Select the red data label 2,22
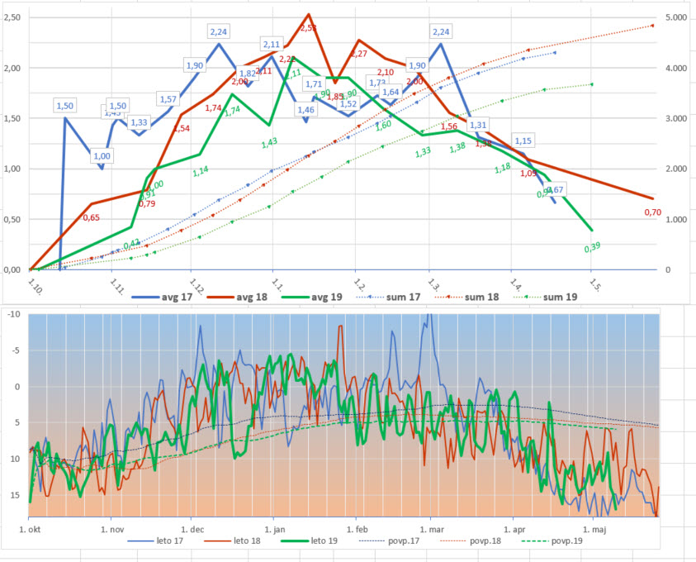Viewport: 696px width, 562px height. (287, 59)
